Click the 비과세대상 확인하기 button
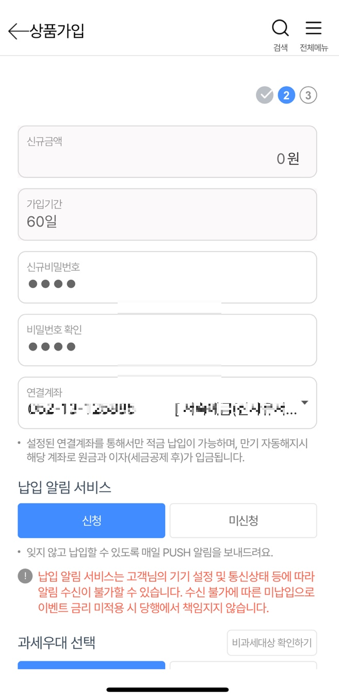The width and height of the screenshot is (339, 699). [272, 643]
